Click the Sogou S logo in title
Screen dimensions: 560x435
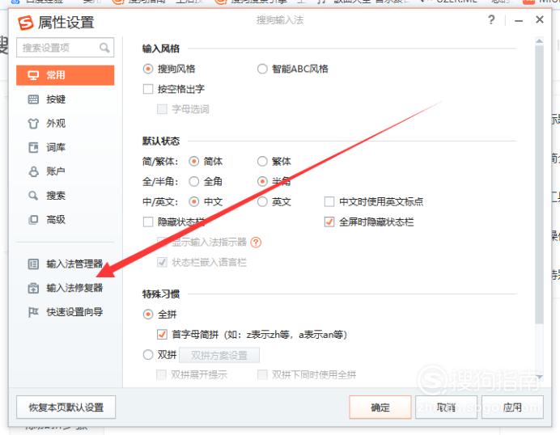[26, 23]
